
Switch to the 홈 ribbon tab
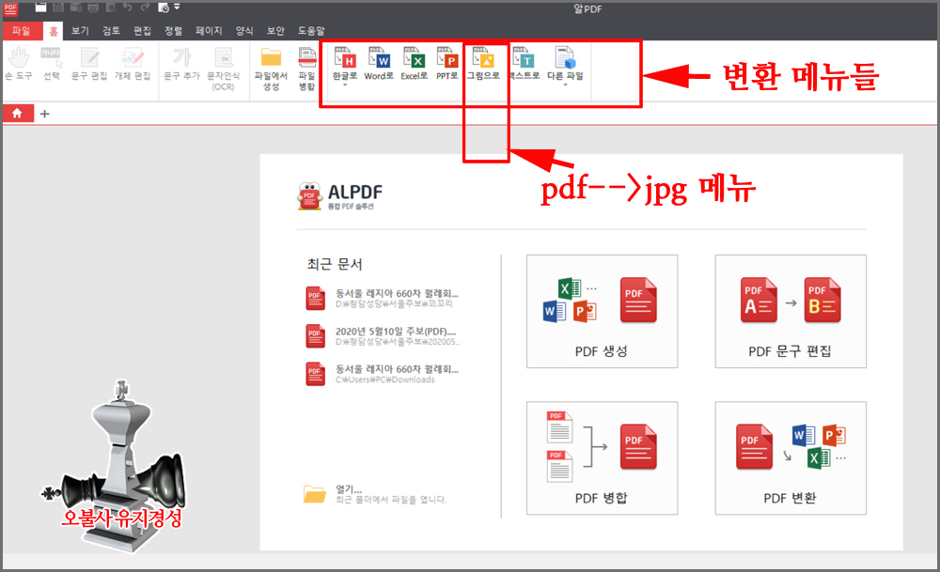[x=54, y=31]
